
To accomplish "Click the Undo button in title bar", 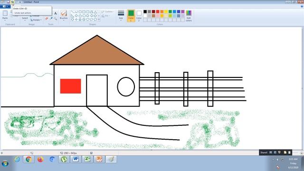I will [x=12, y=2].
